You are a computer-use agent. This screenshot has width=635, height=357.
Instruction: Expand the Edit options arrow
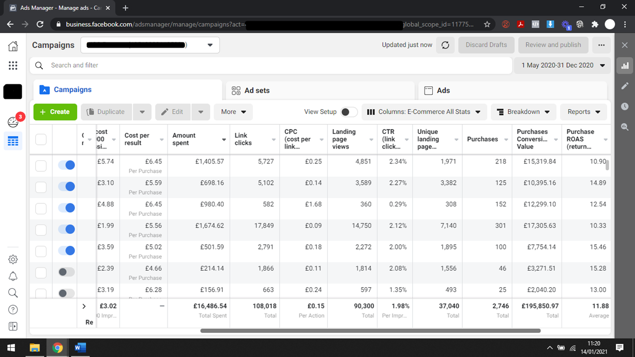[x=201, y=112]
